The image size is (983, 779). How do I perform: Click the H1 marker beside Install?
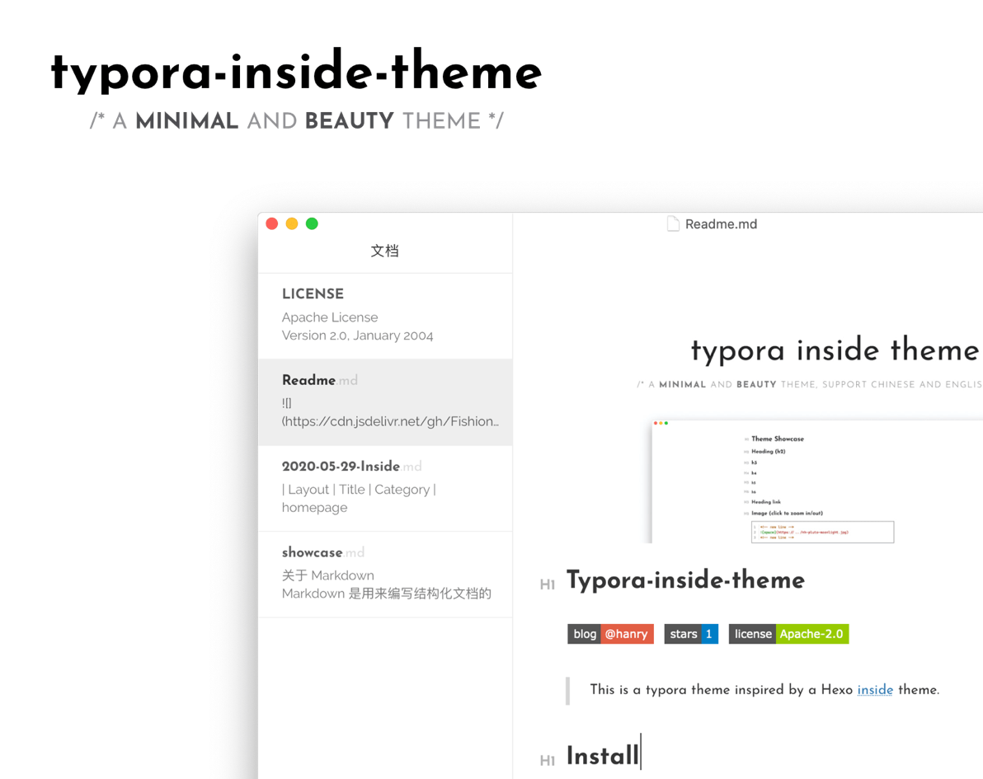pyautogui.click(x=548, y=760)
